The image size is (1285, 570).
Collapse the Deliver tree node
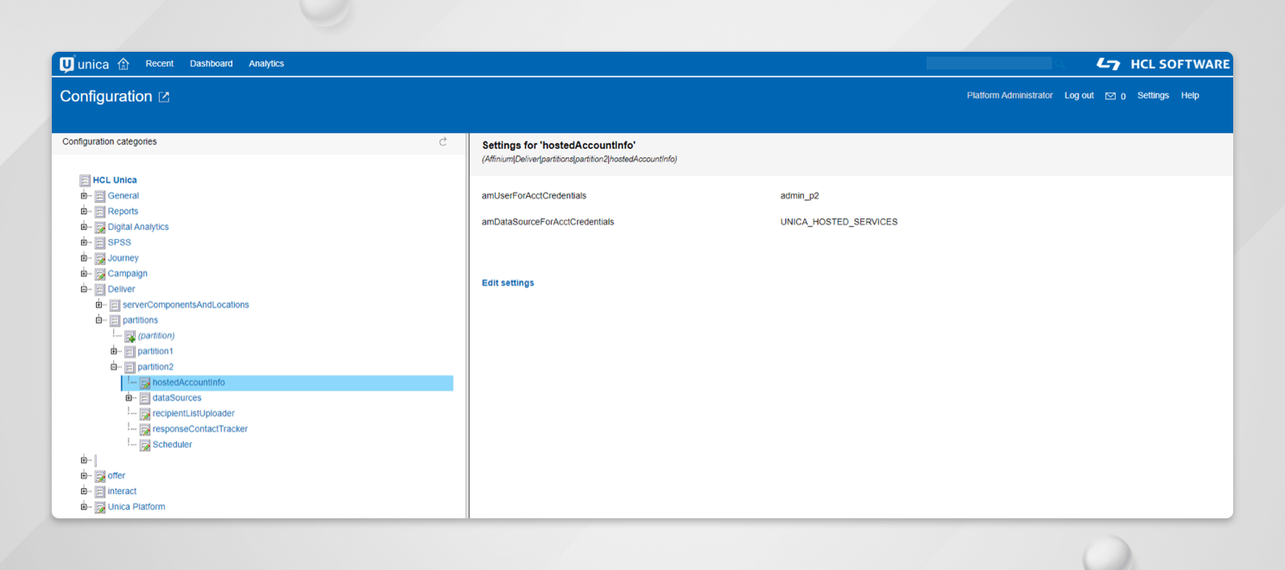point(85,289)
